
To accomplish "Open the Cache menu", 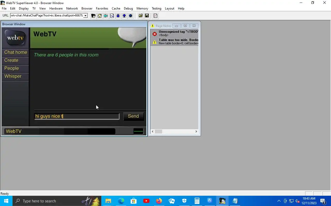I will coord(116,8).
